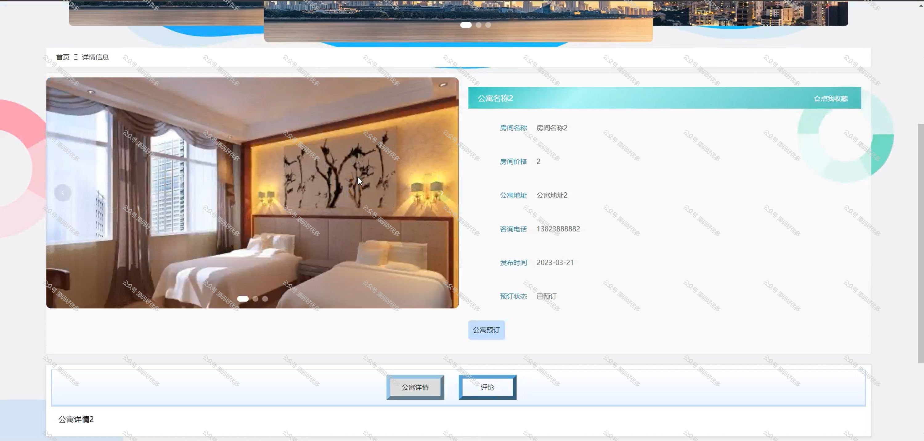Click the 公寓名称2 title text
924x441 pixels.
pyautogui.click(x=495, y=98)
